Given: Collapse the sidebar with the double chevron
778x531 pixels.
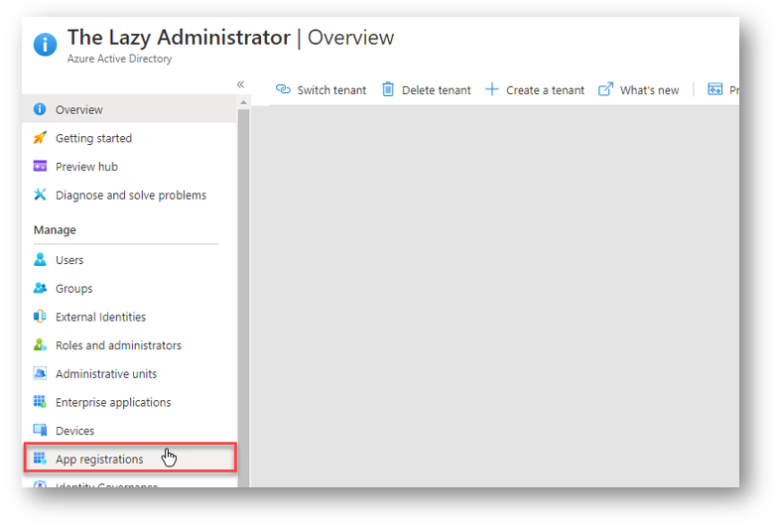Looking at the screenshot, I should click(x=240, y=84).
